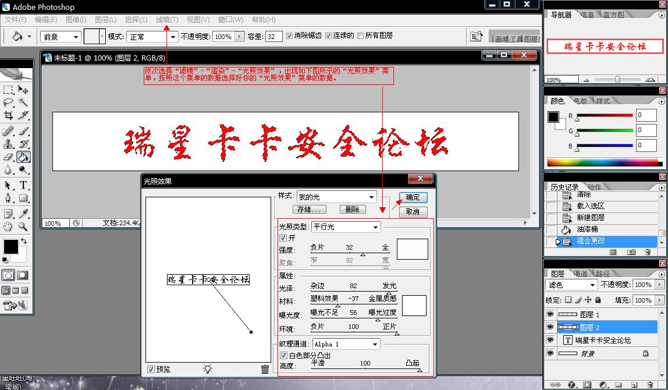The width and height of the screenshot is (668, 390).
Task: Select the Path Selection tool
Action: pyautogui.click(x=8, y=186)
